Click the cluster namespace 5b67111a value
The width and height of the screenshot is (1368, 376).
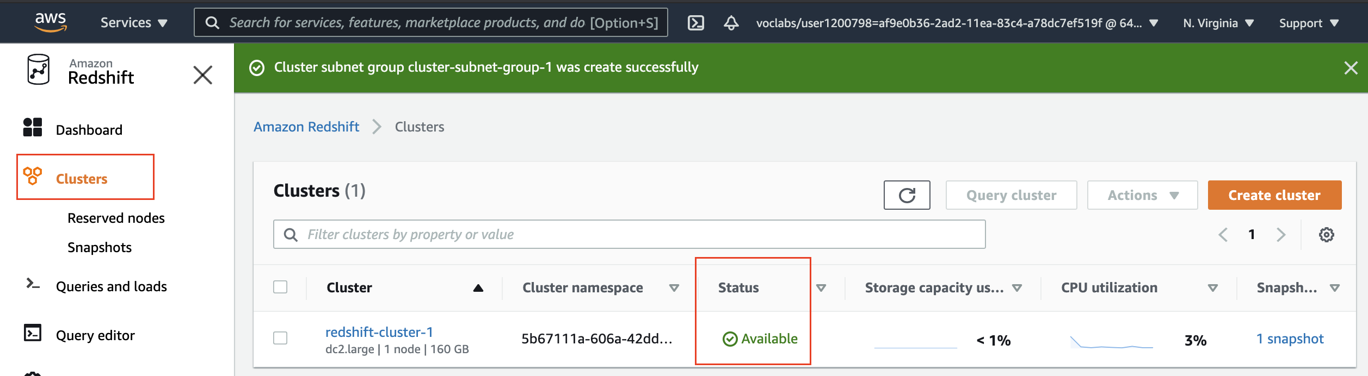click(x=597, y=339)
